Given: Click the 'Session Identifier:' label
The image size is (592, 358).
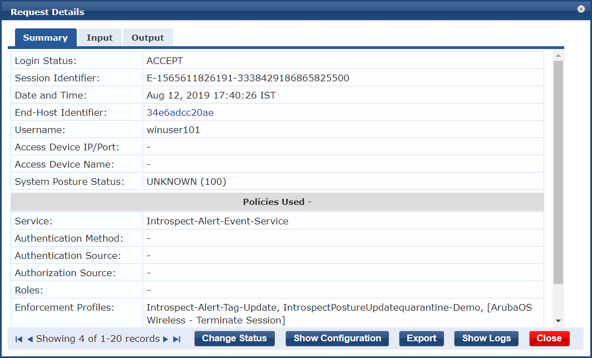Looking at the screenshot, I should [57, 78].
